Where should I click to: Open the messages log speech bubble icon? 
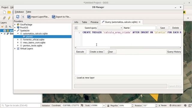tap(185, 105)
